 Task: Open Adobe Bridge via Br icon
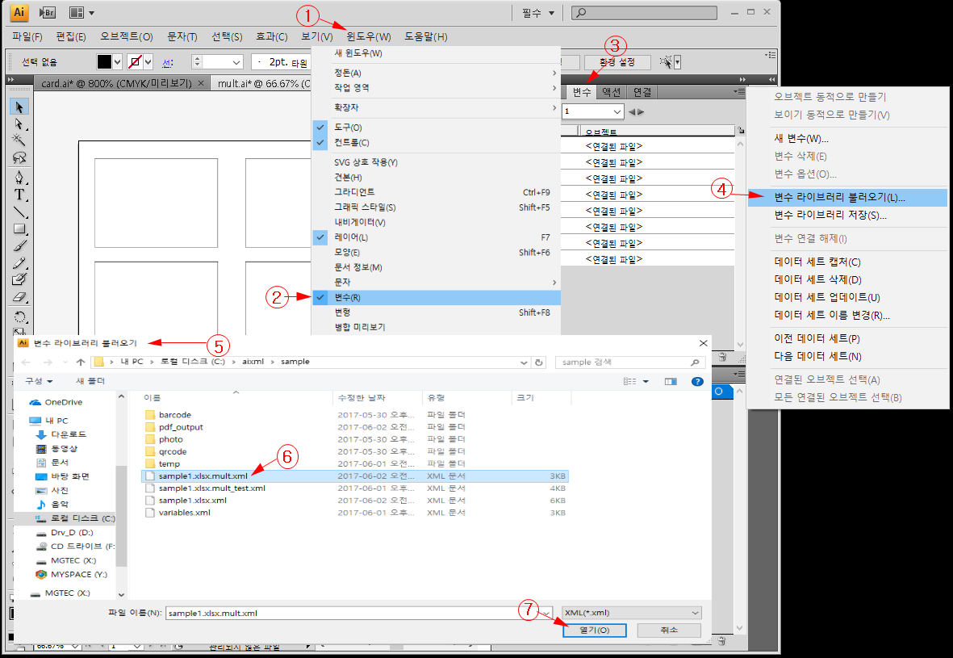click(x=48, y=12)
